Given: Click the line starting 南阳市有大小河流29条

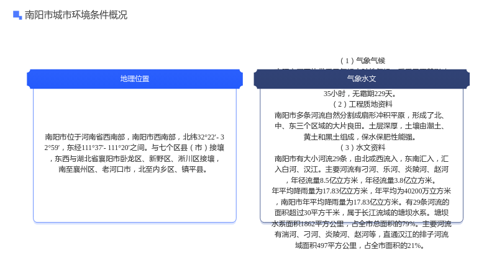Looking at the screenshot, I should point(362,159).
